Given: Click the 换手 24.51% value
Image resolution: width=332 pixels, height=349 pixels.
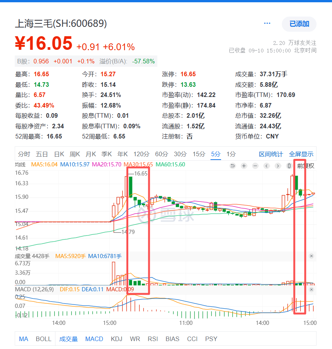Looking at the screenshot, I should (111, 95).
